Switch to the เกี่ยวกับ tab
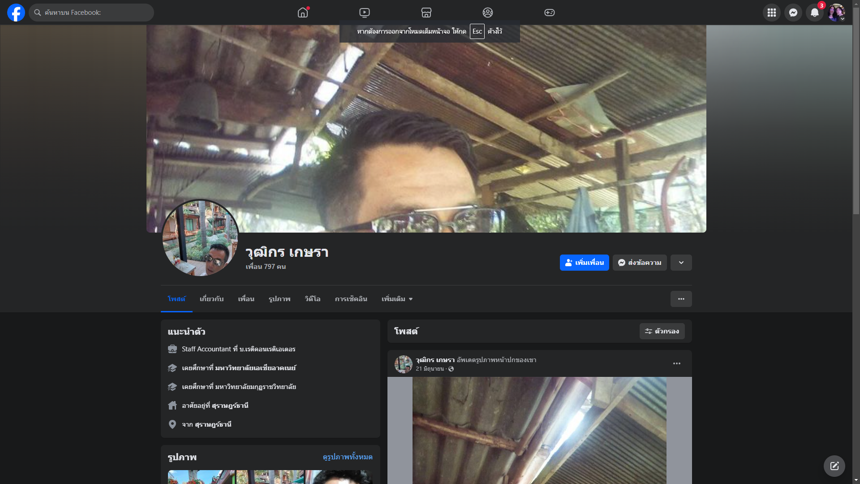Screen dimensions: 860x484 click(x=211, y=299)
